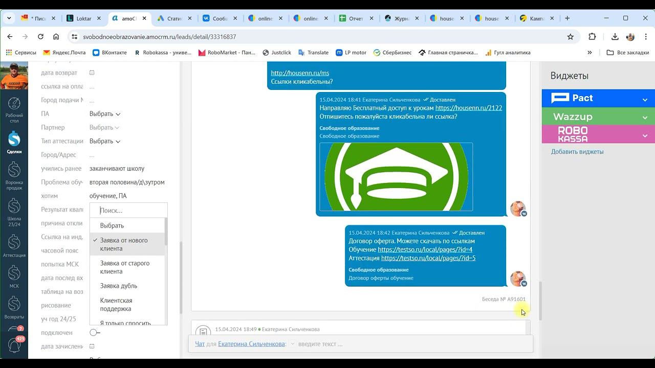The width and height of the screenshot is (655, 368).
Task: Open the Аттестация pipeline icon
Action: pyautogui.click(x=14, y=246)
